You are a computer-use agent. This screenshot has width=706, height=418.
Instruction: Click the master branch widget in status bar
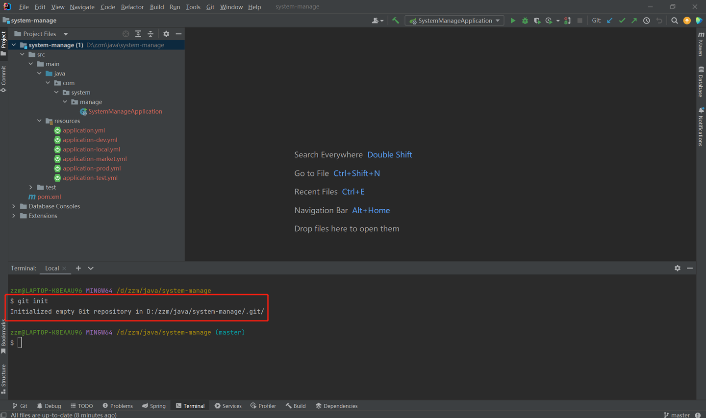pyautogui.click(x=677, y=415)
